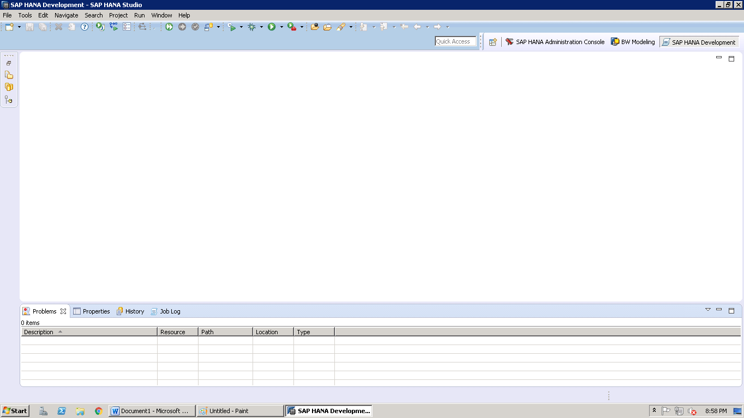
Task: Maximize the editor area
Action: point(731,58)
